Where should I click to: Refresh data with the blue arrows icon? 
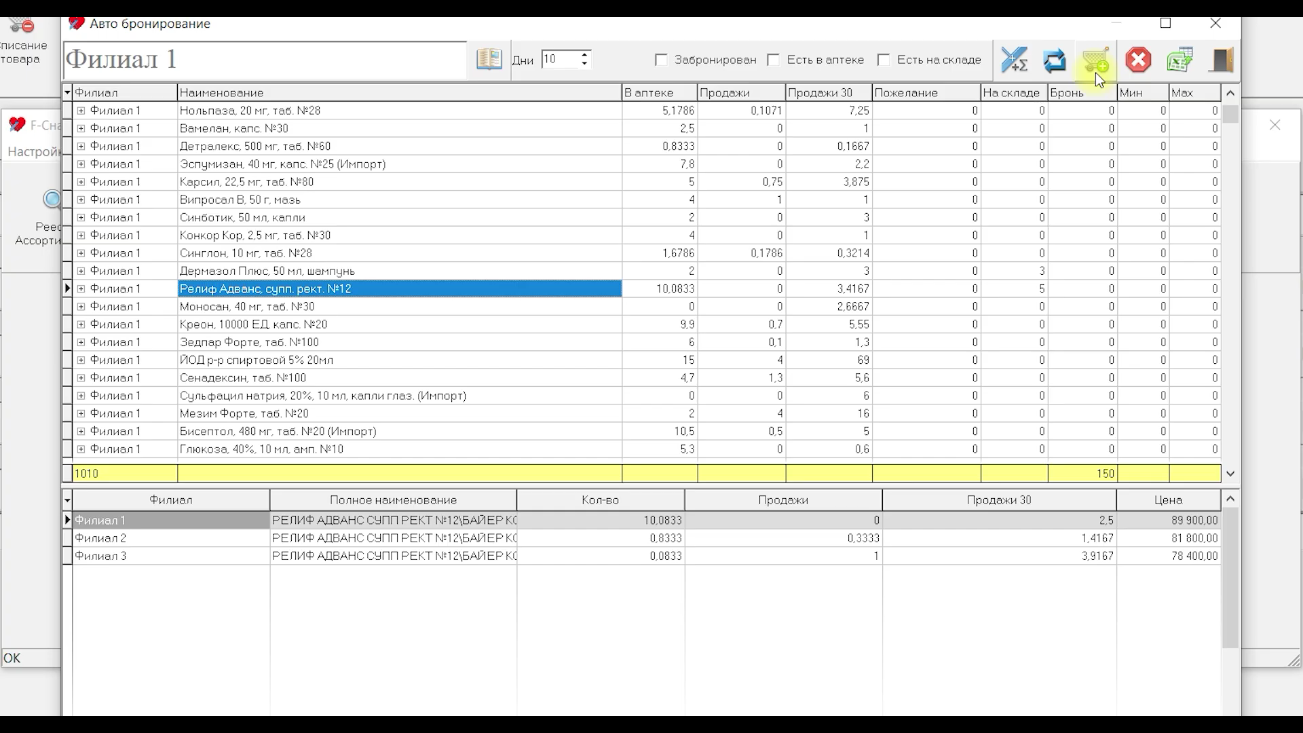pos(1055,60)
